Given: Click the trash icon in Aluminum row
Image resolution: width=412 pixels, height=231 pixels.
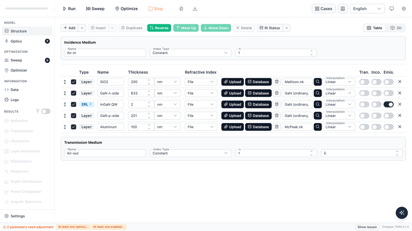Looking at the screenshot, I should 277,127.
